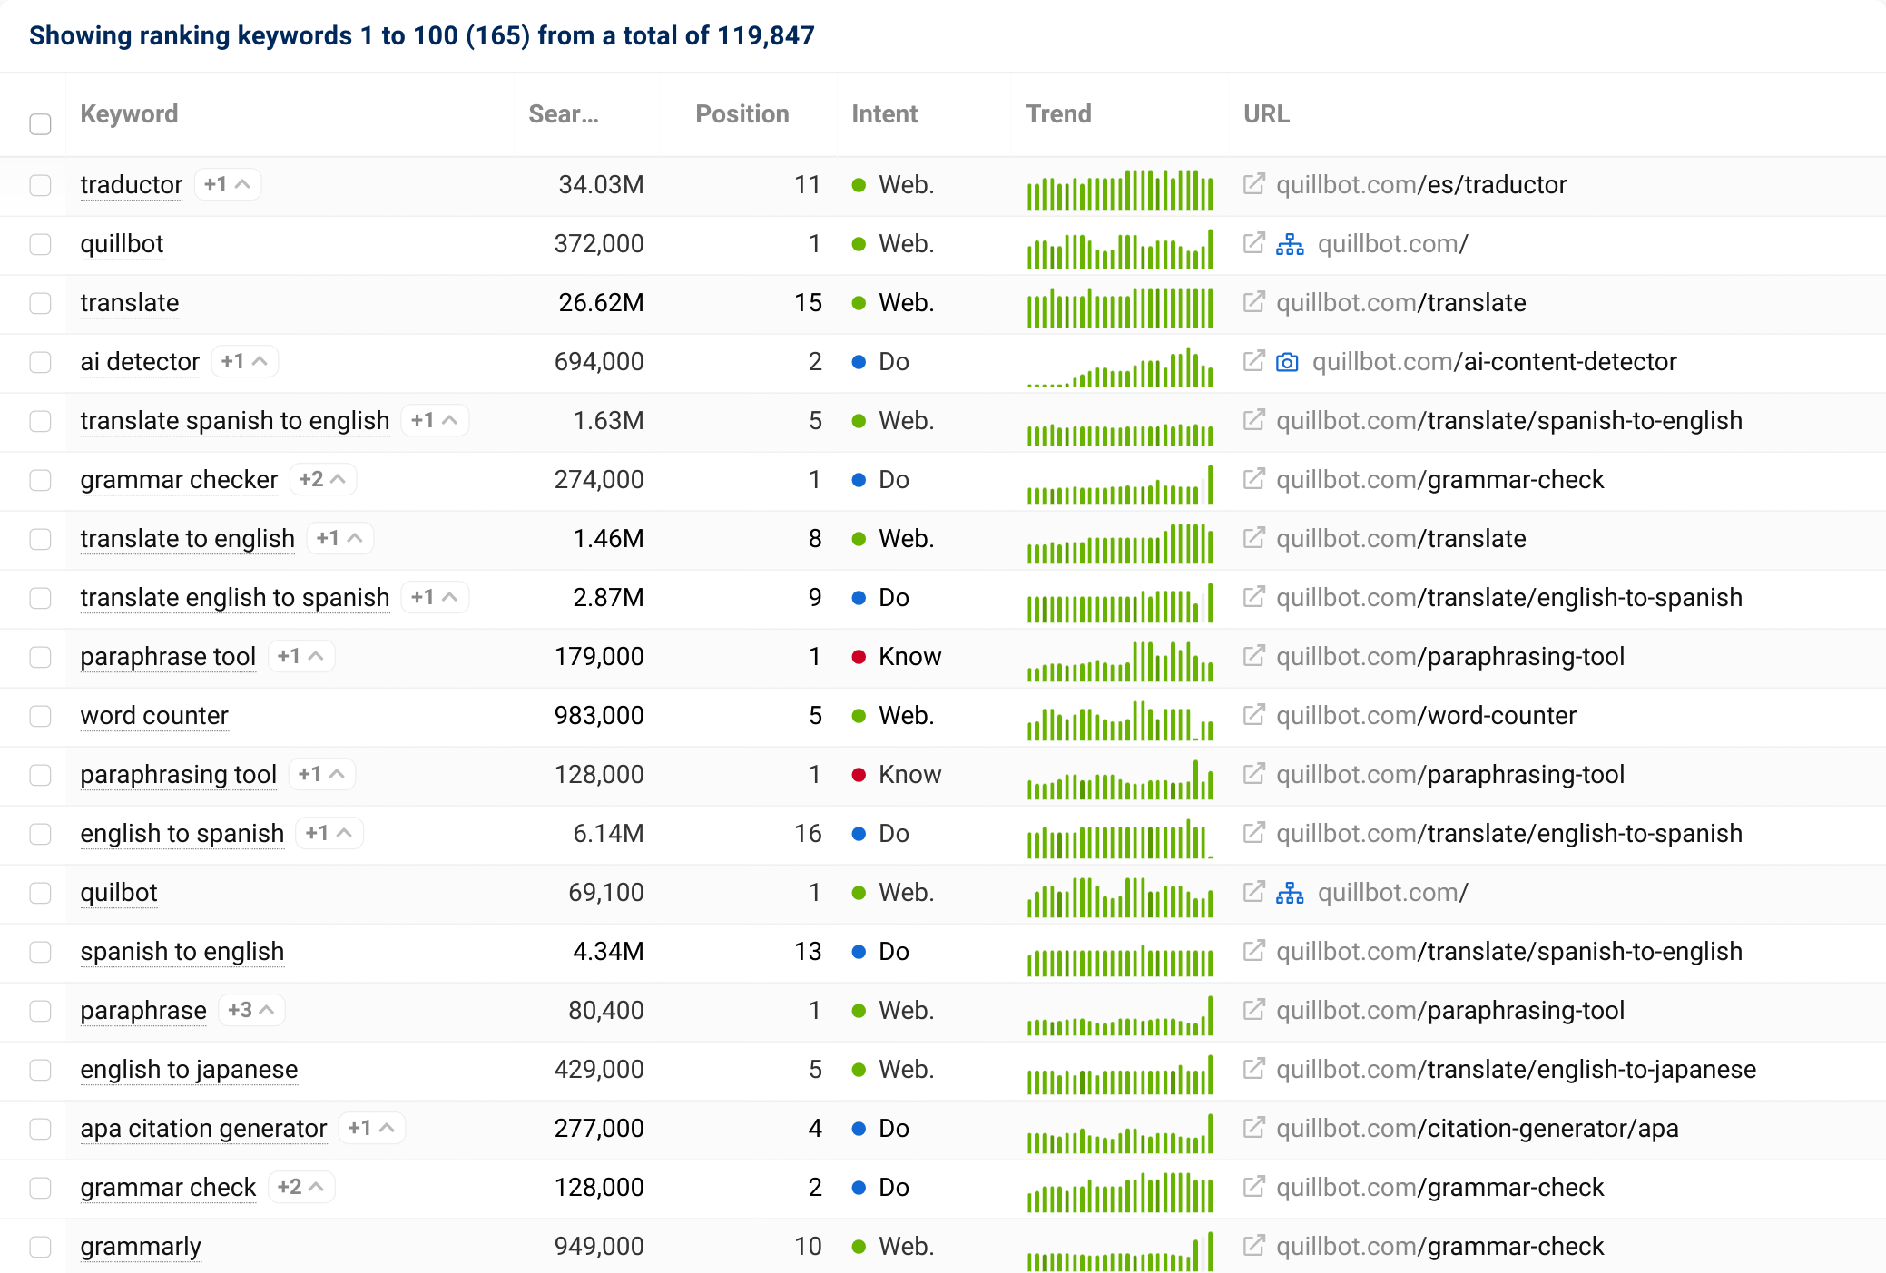
Task: Click the blue Do intent dot for ai detector
Action: (859, 362)
